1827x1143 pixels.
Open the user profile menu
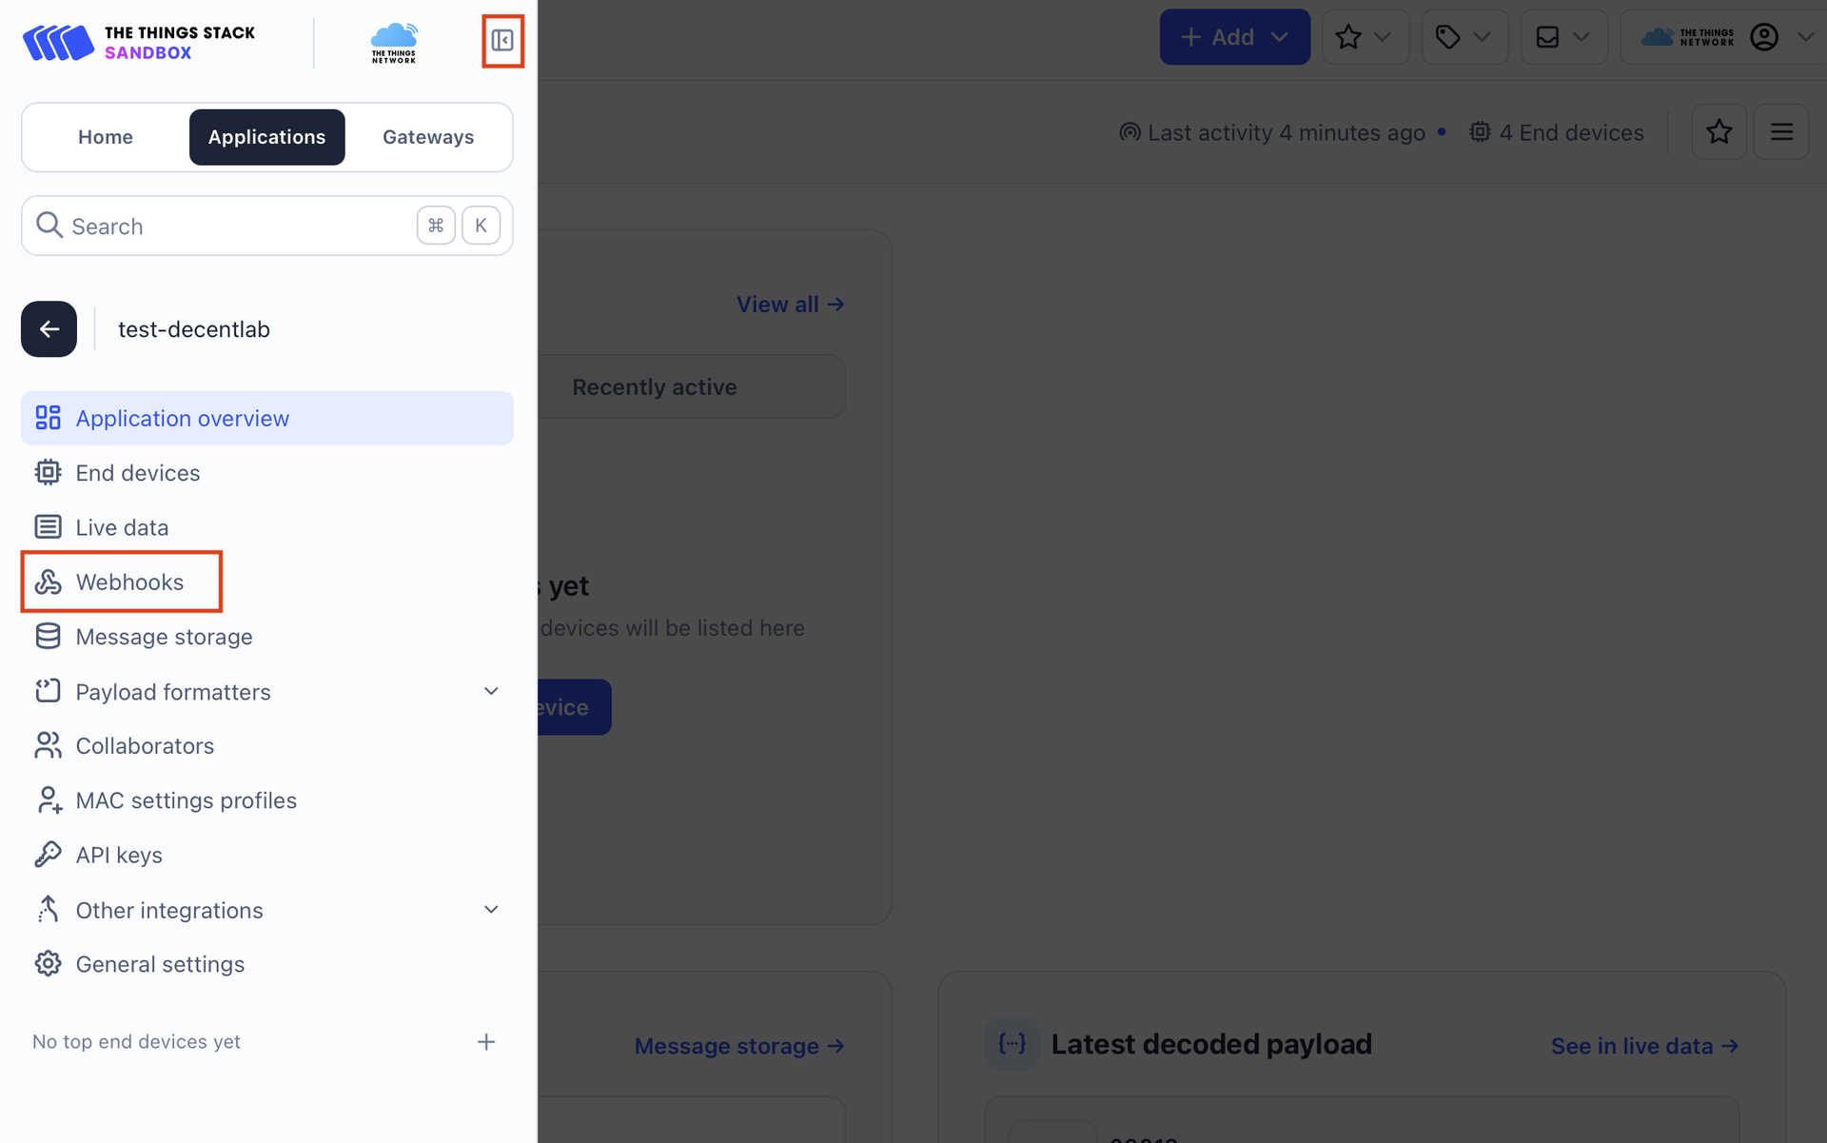pyautogui.click(x=1723, y=37)
